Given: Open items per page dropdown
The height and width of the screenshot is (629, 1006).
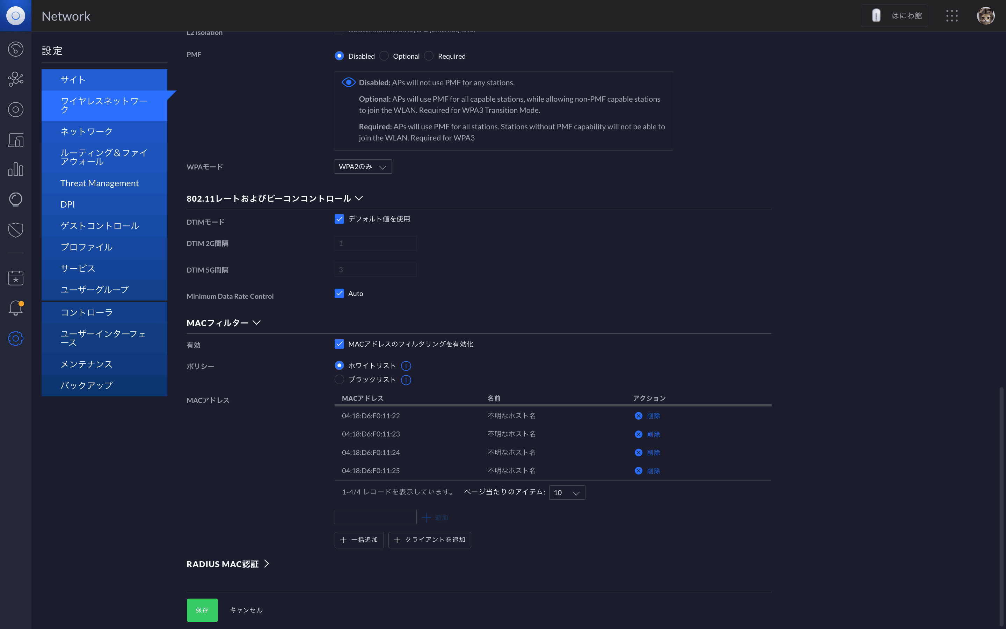Looking at the screenshot, I should click(567, 493).
